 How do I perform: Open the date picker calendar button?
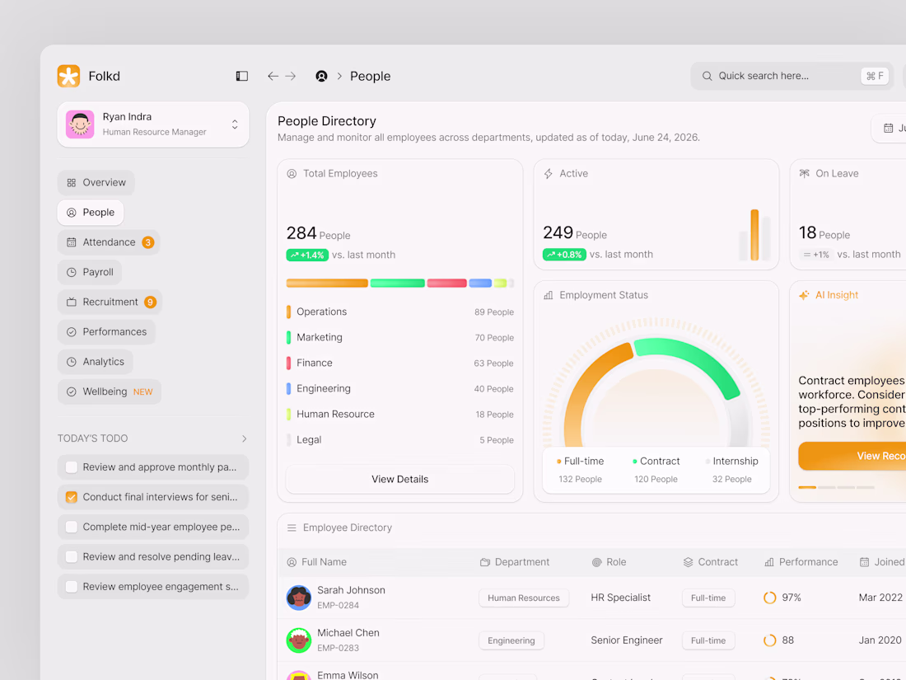tap(889, 129)
